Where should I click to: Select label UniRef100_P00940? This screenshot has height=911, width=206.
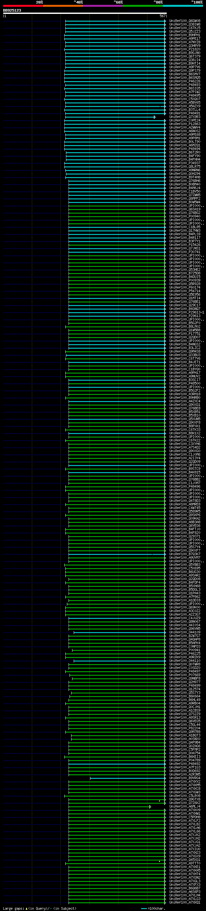pos(185,217)
